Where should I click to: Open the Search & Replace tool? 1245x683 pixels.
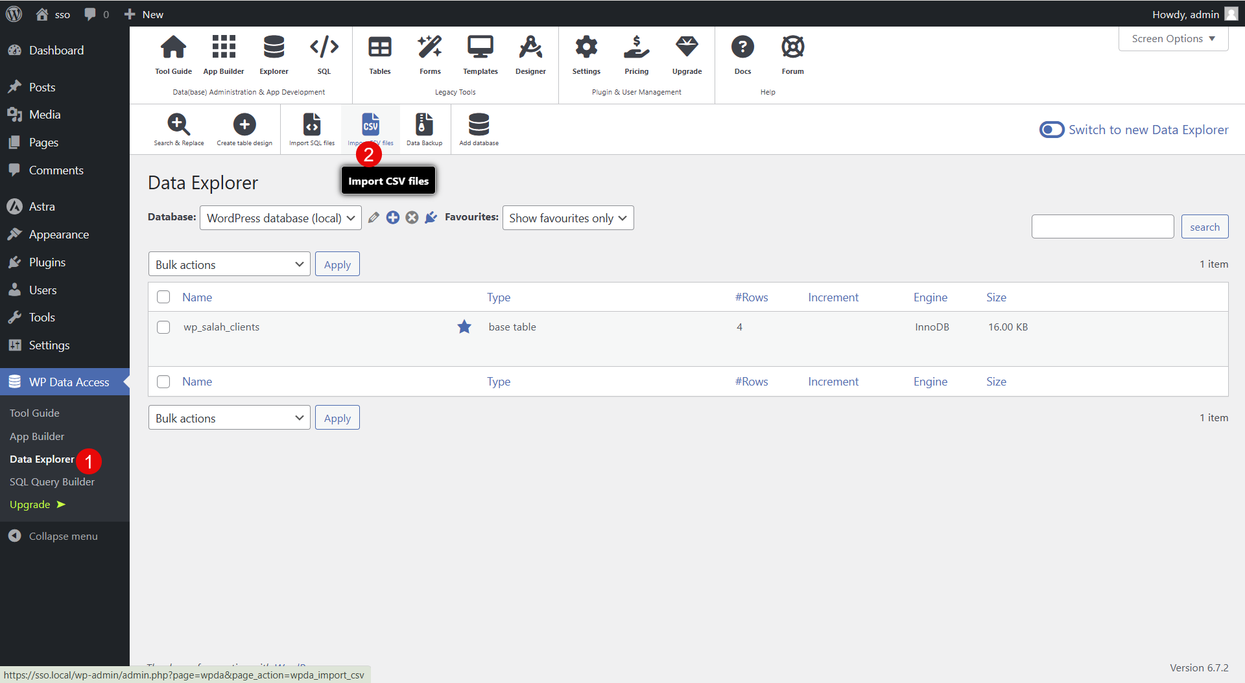(x=178, y=129)
